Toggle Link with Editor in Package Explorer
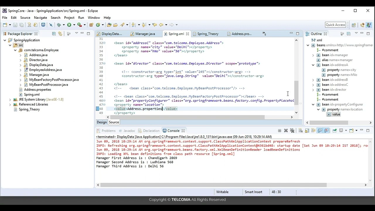The width and height of the screenshot is (375, 211). (60, 34)
